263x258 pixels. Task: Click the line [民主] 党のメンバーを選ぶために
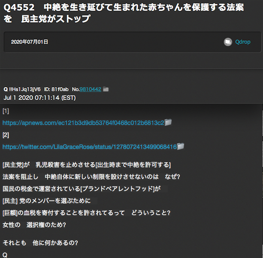click(47, 201)
